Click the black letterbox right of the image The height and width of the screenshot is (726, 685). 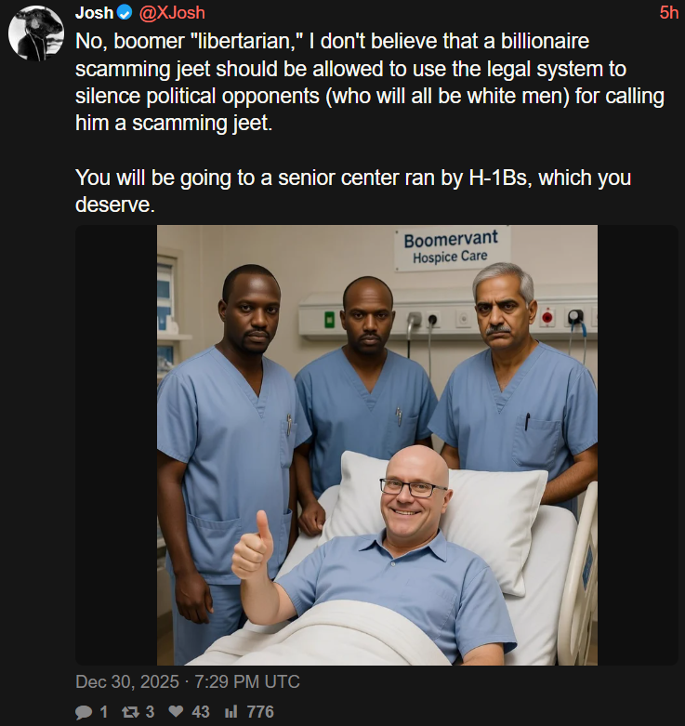(x=638, y=445)
